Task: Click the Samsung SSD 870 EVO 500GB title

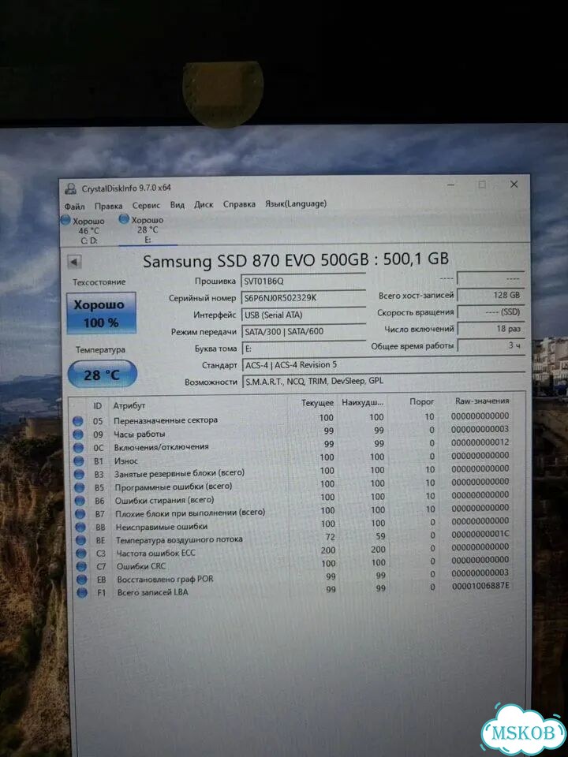Action: [x=296, y=259]
